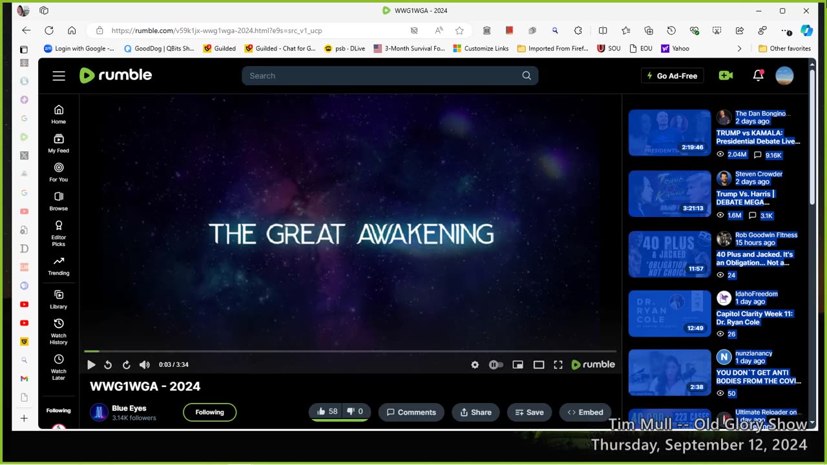
Task: Open Imported From Firefox bookmark folder
Action: point(553,48)
